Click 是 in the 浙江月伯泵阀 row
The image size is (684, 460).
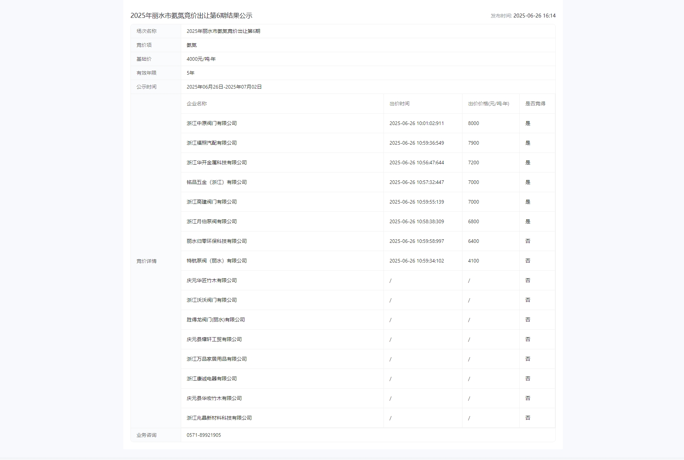528,221
